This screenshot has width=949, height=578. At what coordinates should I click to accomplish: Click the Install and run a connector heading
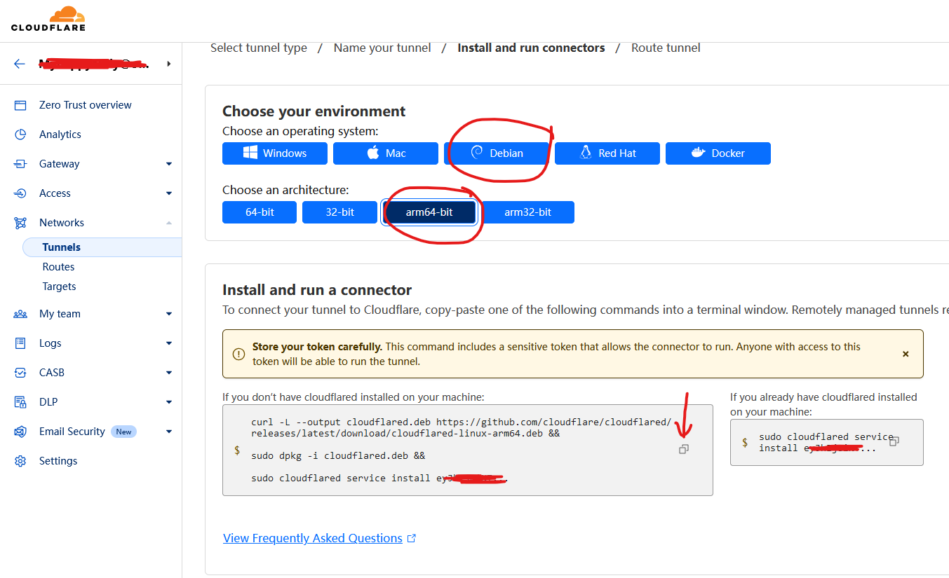coord(317,290)
